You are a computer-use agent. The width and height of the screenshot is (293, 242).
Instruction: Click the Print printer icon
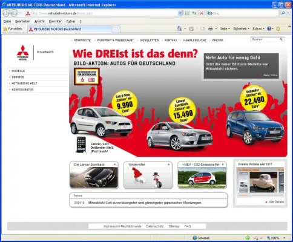click(211, 29)
